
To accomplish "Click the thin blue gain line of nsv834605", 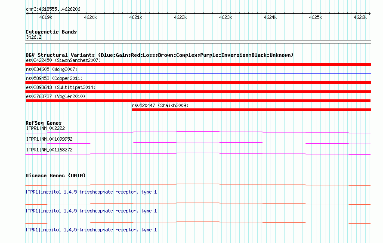I will [x=198, y=73].
